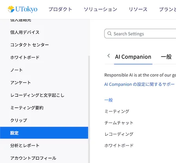176x163 pixels.
Task: Select the AI Companion tab
Action: (x=133, y=57)
